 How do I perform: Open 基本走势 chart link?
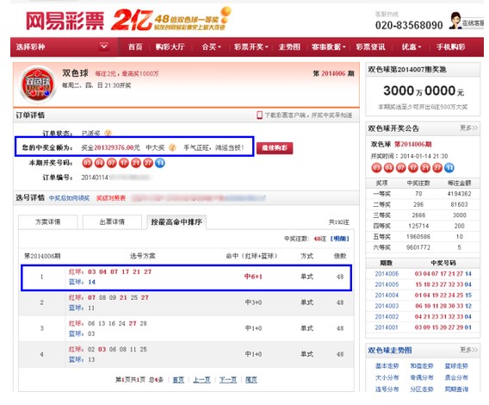[387, 366]
